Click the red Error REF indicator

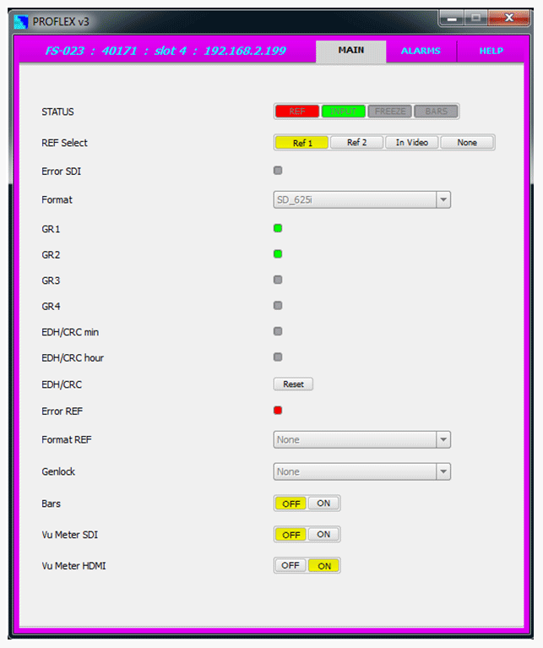coord(278,411)
